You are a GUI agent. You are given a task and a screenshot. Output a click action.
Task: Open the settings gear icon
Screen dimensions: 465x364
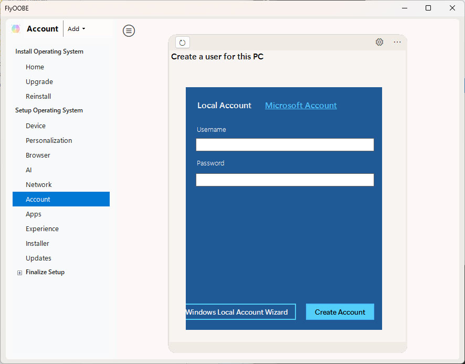coord(379,43)
